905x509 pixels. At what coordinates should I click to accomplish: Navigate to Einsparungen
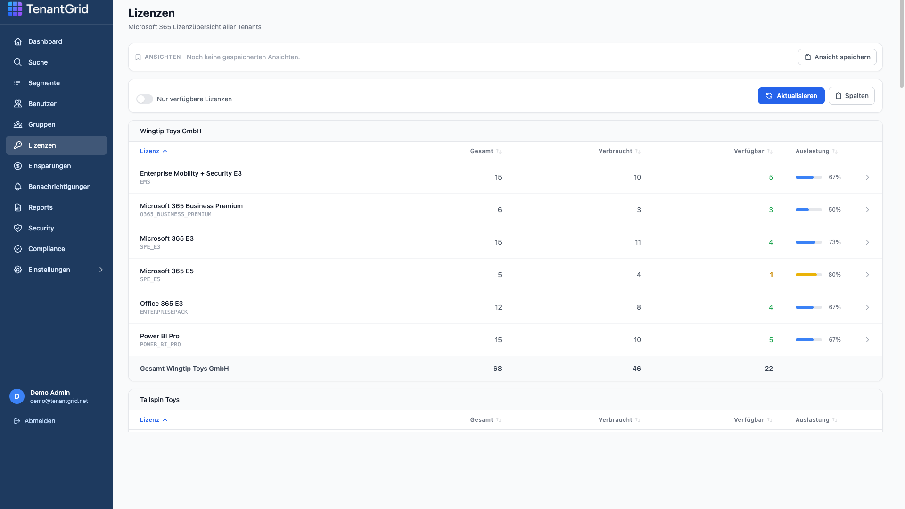point(57,166)
